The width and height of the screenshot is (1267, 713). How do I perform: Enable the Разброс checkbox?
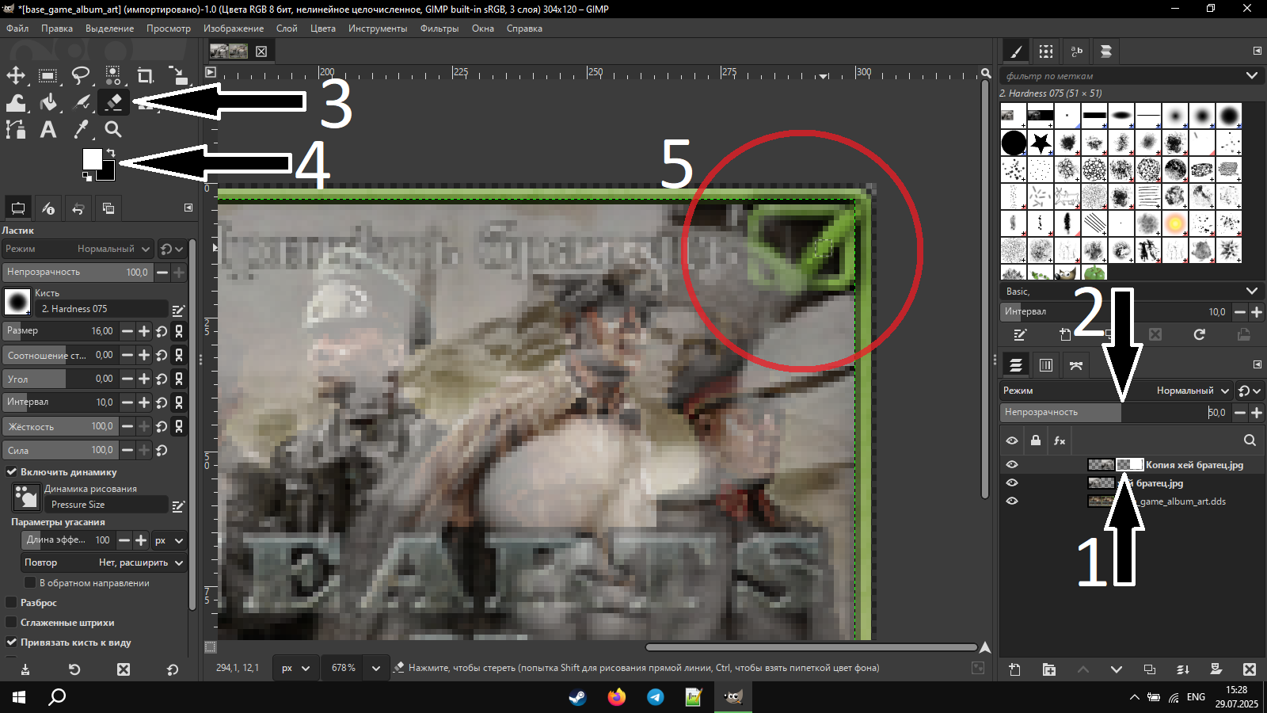click(x=12, y=603)
